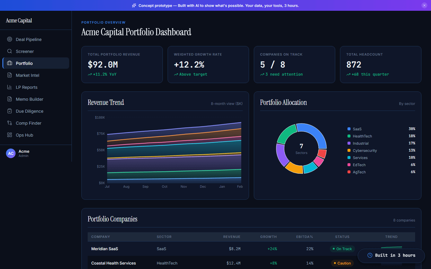Screen dimensions: 431x269
Task: Click the AC admin avatar
Action: pyautogui.click(x=11, y=153)
